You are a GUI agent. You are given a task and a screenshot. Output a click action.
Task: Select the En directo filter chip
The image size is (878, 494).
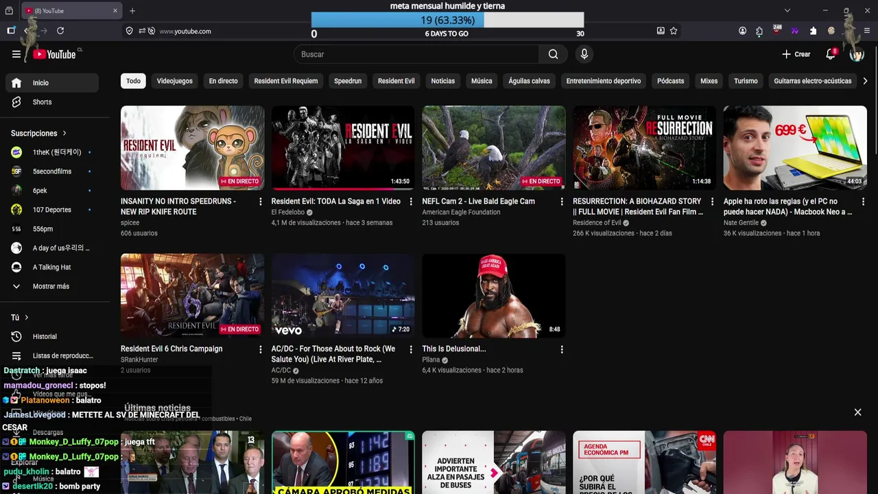(x=224, y=81)
